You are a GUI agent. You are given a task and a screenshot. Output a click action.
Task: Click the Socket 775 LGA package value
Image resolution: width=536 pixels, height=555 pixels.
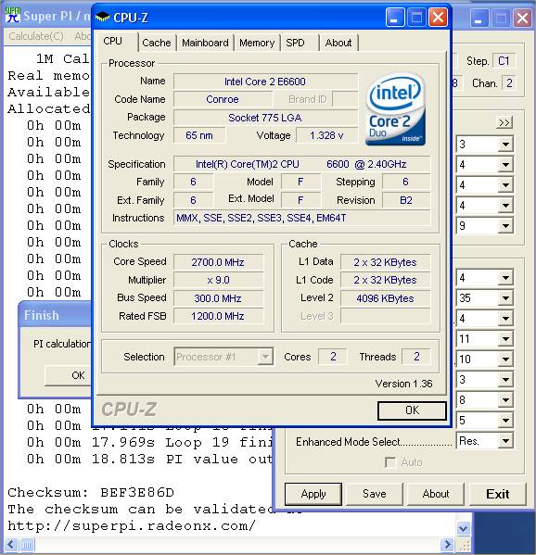265,118
